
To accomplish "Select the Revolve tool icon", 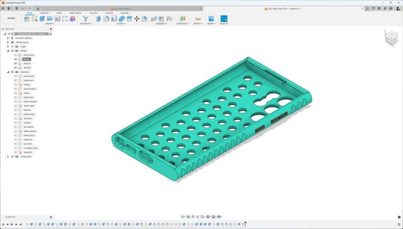I will pyautogui.click(x=49, y=19).
